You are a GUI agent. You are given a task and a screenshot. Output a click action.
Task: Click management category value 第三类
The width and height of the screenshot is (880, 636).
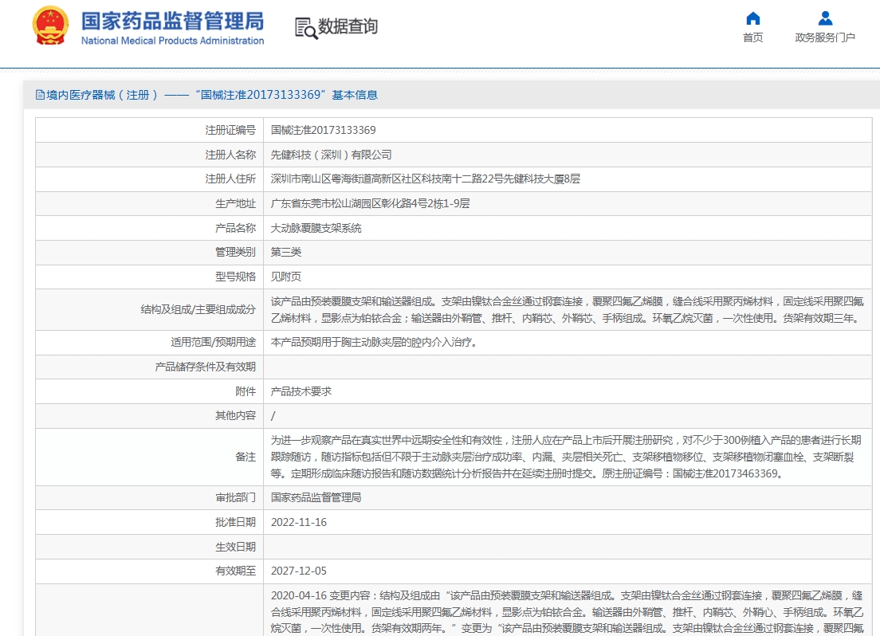(286, 252)
